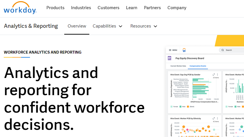Click the dashboard hamburger MENU icon
Screen dimensions: 244x137
tap(170, 50)
